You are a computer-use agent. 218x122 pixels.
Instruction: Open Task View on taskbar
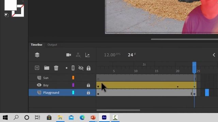37,118
